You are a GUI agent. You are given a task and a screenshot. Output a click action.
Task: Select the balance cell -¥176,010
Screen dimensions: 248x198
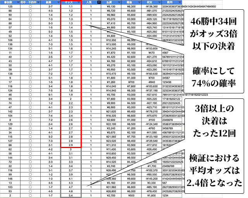coord(152,112)
